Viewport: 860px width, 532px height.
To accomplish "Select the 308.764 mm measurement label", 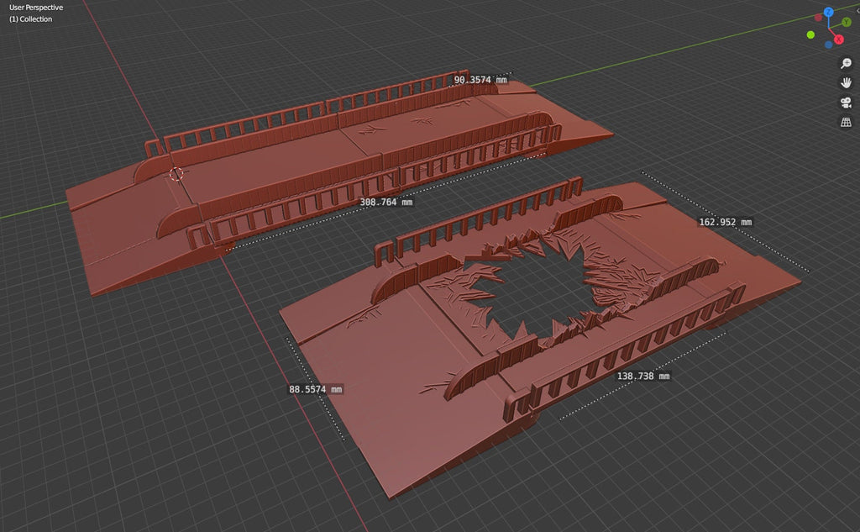I will point(385,202).
